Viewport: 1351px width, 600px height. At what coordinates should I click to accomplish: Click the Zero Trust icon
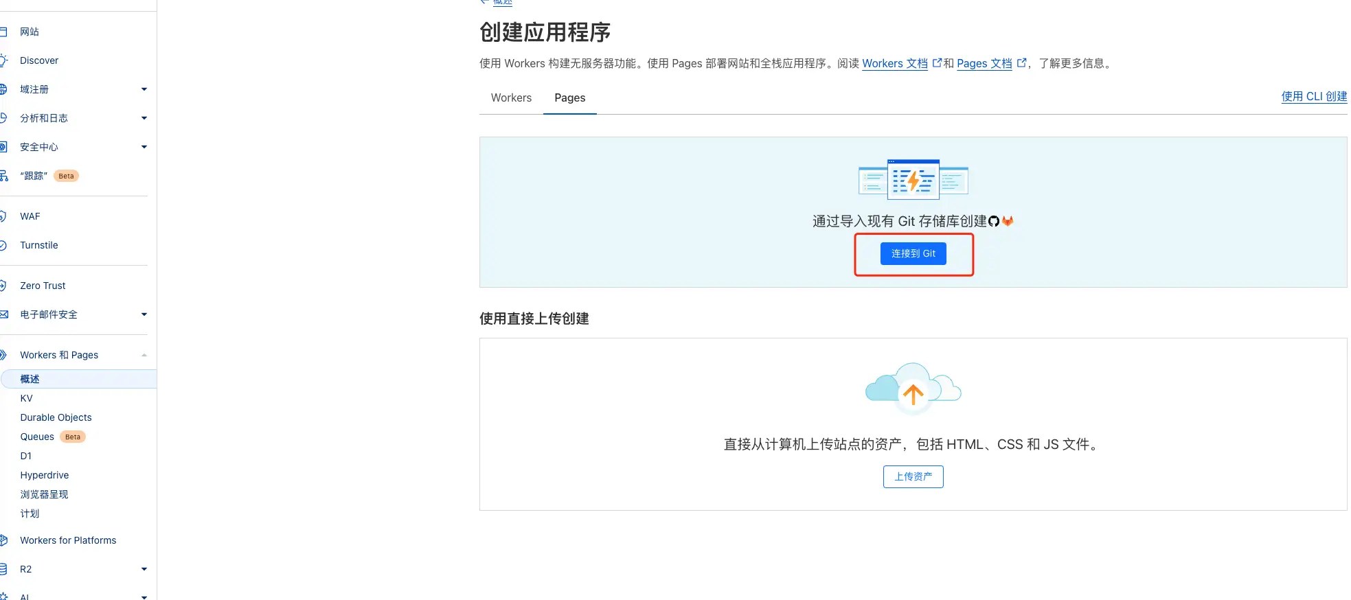coord(3,286)
